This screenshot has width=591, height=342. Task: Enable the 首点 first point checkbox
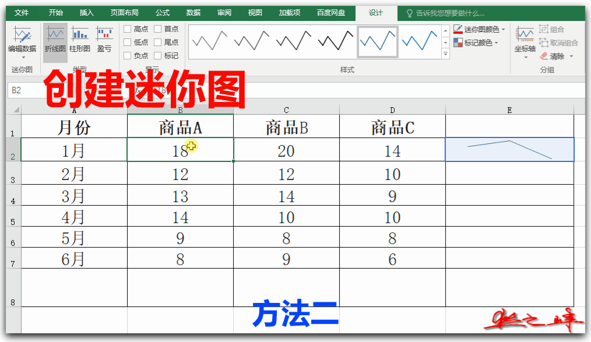tap(157, 29)
